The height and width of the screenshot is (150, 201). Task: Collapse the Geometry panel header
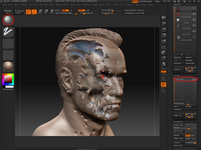coord(179,122)
